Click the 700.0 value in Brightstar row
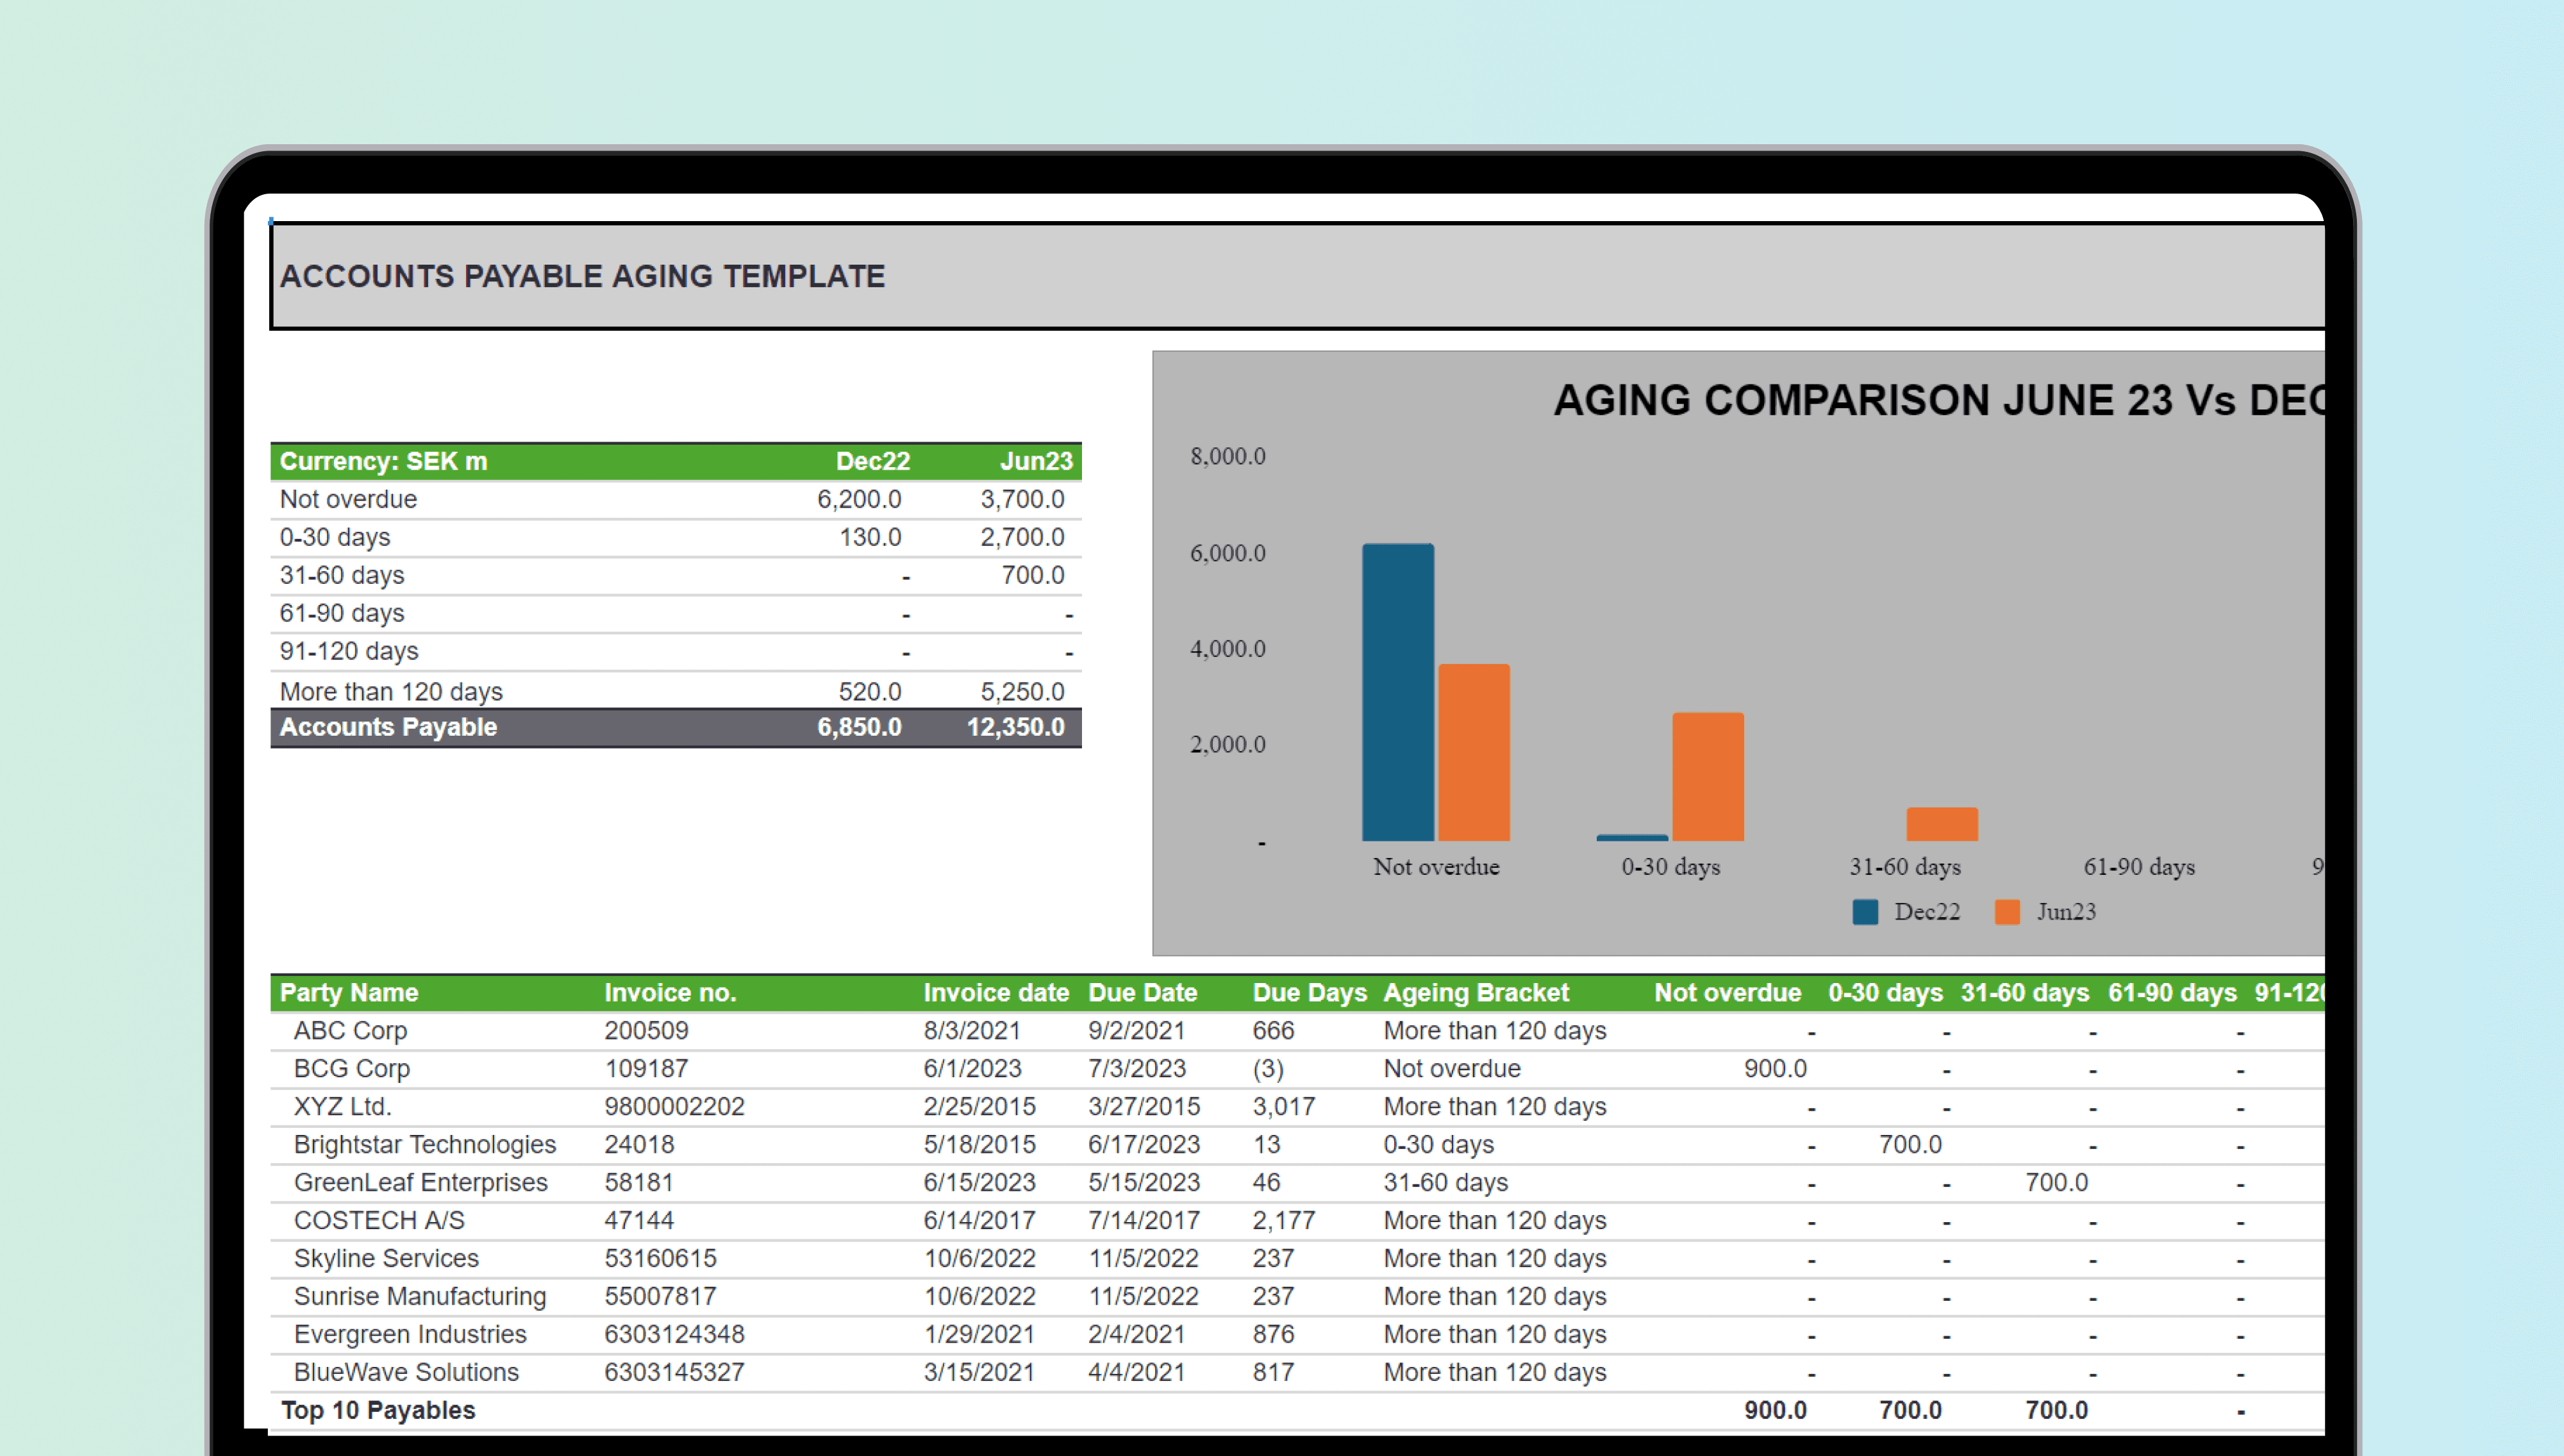The width and height of the screenshot is (2564, 1456). coord(1910,1144)
